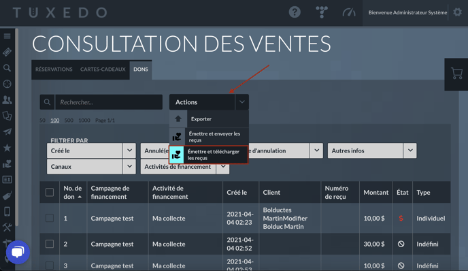This screenshot has width=468, height=271.
Task: Open the donation hand-heart icon in sidebar
Action: click(7, 163)
